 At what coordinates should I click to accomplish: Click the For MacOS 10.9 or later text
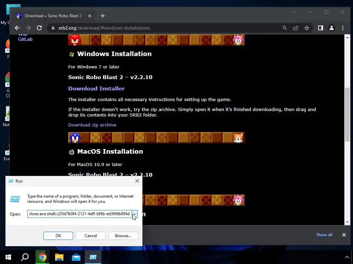point(95,165)
